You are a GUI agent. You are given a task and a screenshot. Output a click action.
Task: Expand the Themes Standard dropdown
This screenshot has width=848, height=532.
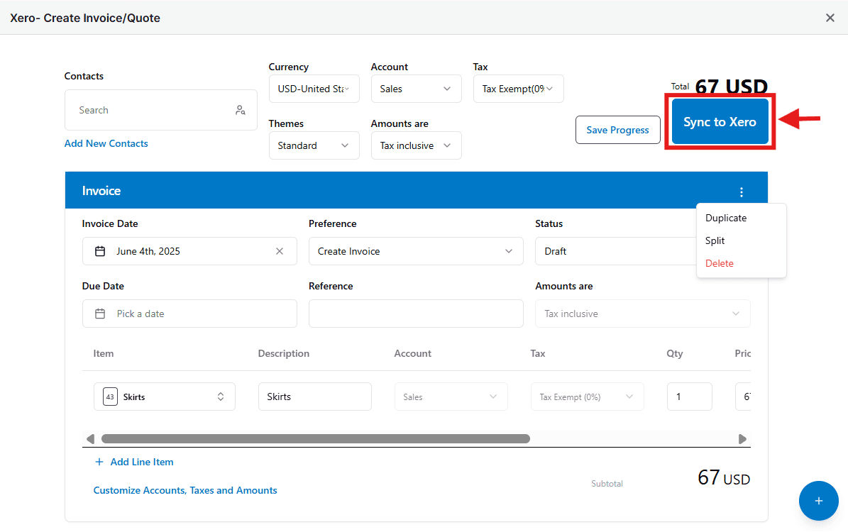pos(314,146)
